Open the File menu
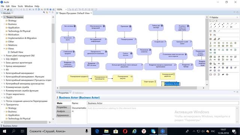 tap(3, 6)
